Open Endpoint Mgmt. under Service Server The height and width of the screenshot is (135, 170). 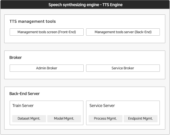point(141,119)
